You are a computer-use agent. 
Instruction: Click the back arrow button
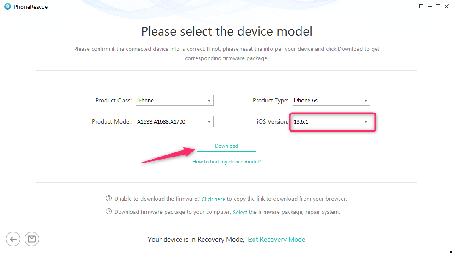click(x=13, y=239)
